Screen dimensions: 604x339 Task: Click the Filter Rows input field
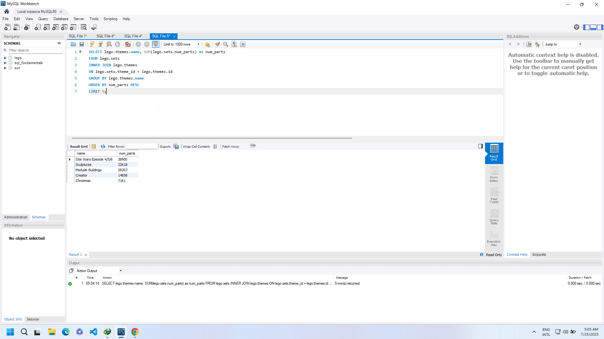point(141,146)
